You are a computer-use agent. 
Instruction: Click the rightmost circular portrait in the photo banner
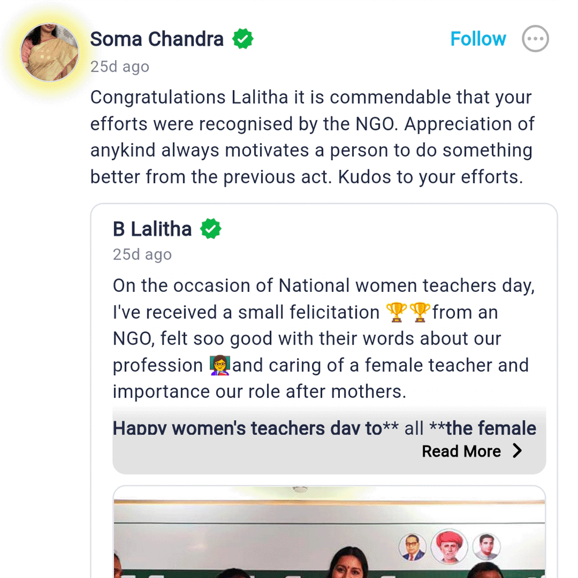point(485,547)
